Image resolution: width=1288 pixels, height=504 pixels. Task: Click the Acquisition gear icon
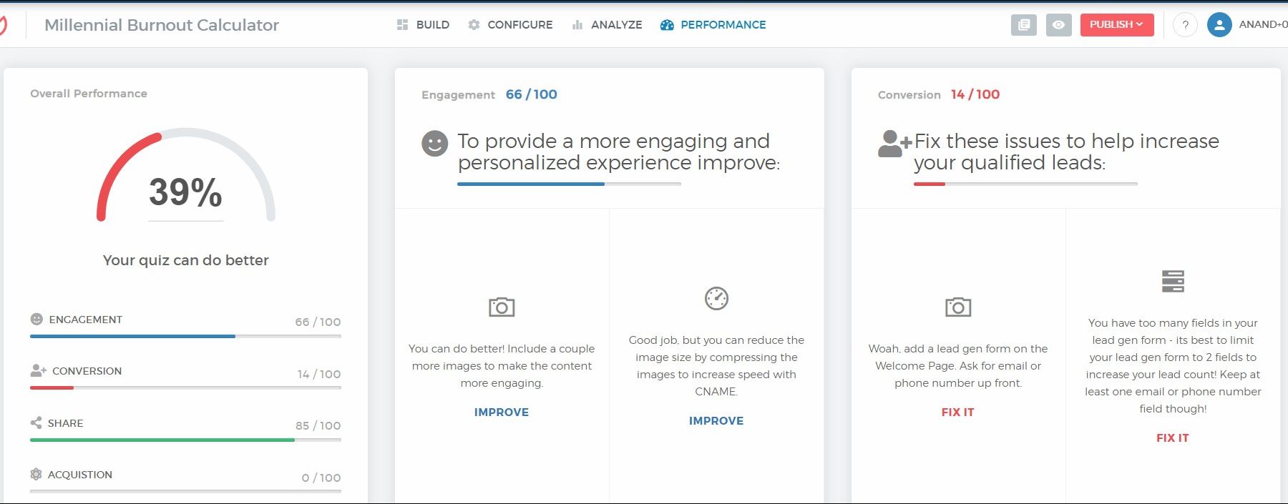coord(36,475)
